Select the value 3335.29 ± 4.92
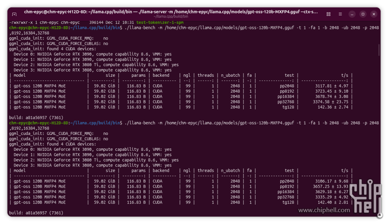Viewport: 388px width, 224px height. 332,197
